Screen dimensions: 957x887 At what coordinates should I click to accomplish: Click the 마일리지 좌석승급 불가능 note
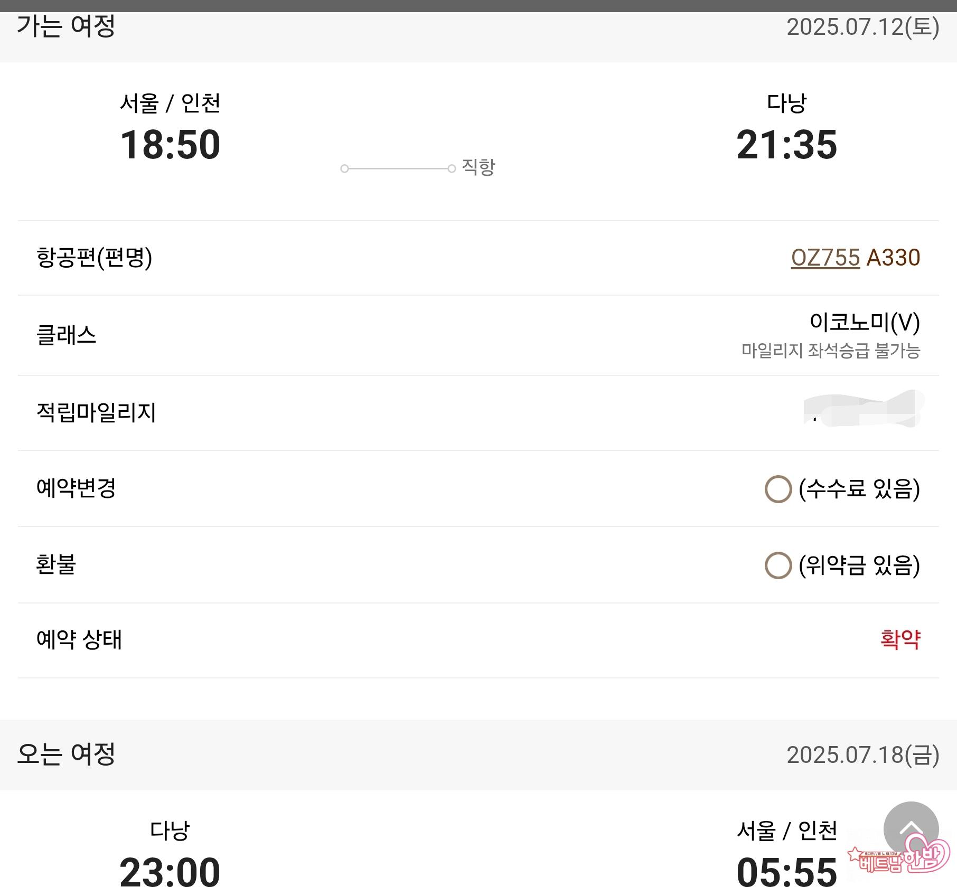[x=830, y=351]
